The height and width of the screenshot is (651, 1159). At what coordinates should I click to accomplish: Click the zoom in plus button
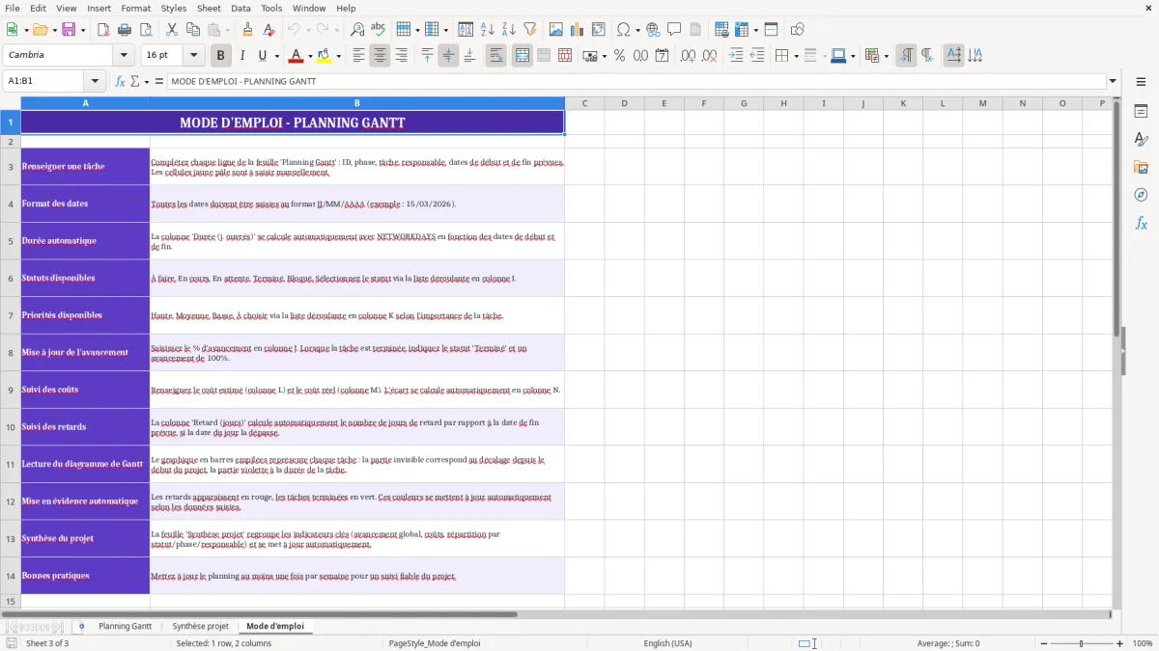coord(1120,643)
